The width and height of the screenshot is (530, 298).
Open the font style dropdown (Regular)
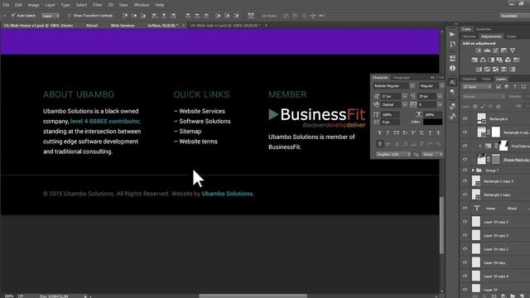coord(441,86)
